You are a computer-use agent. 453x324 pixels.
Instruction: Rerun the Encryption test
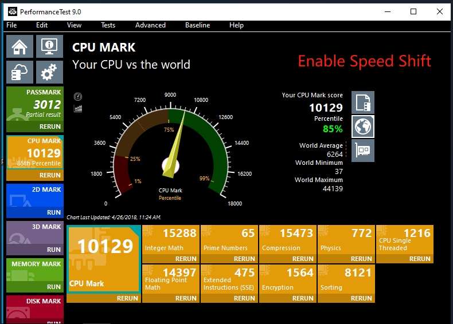click(x=303, y=298)
